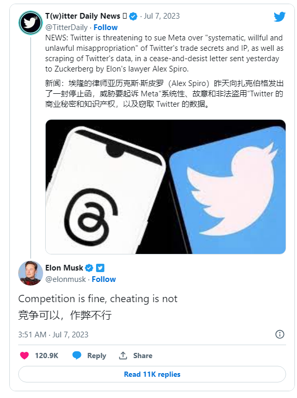Like the tweet with the pink heart icon
This screenshot has width=297, height=398.
pyautogui.click(x=24, y=356)
